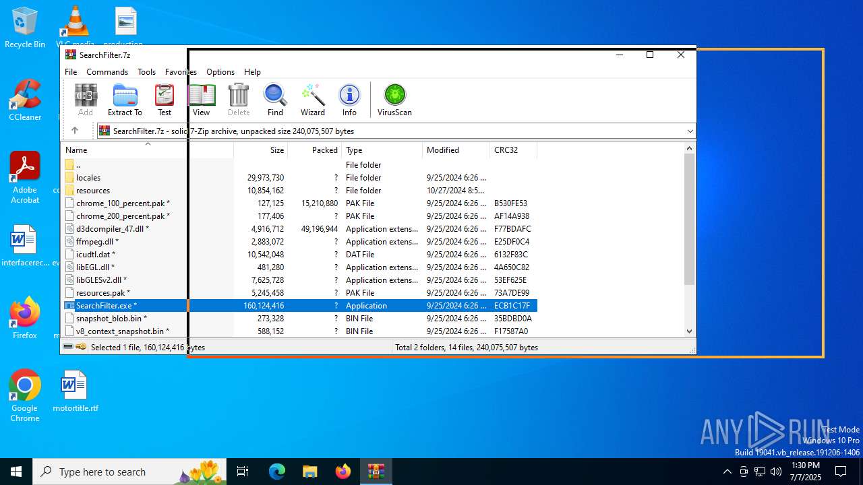Run VirusScan toolbar icon
The width and height of the screenshot is (863, 485).
394,100
